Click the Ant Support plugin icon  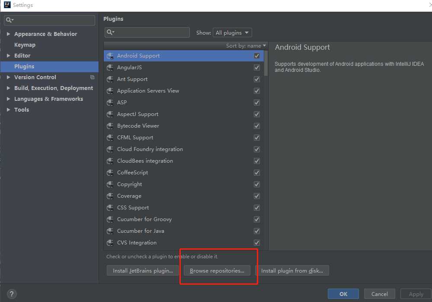(110, 79)
